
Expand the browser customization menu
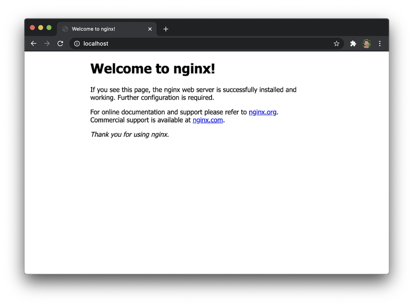380,43
